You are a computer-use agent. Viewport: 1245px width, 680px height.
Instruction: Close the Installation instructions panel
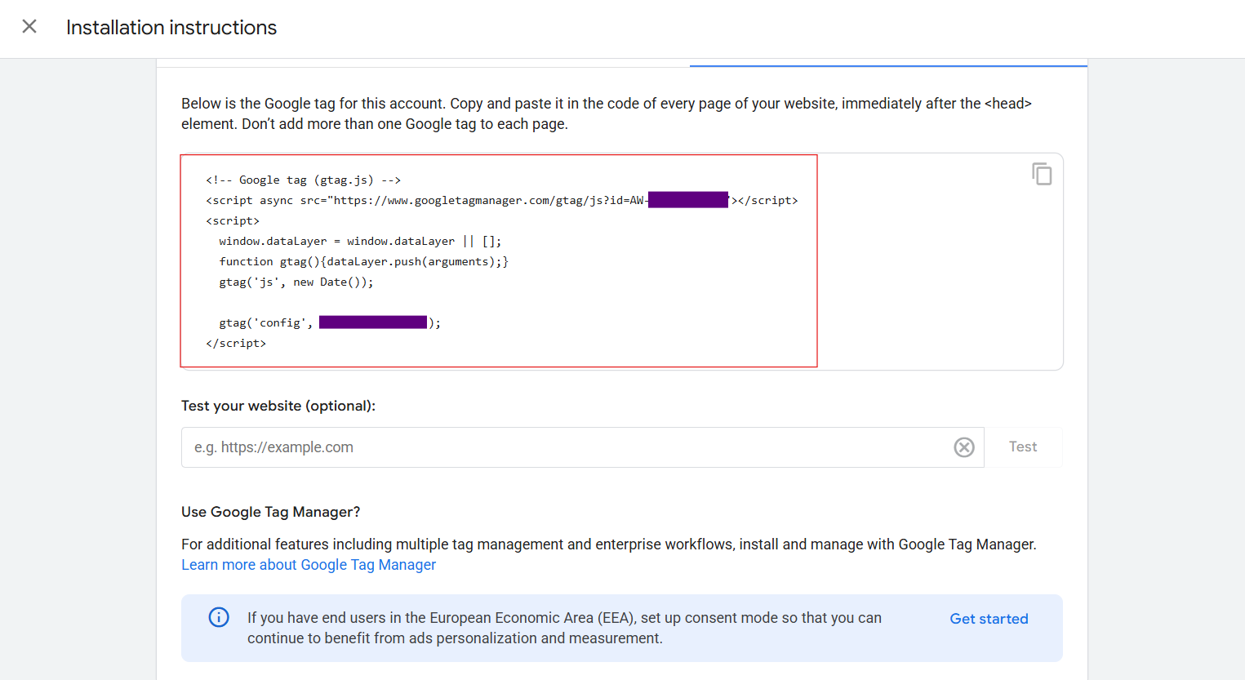29,27
